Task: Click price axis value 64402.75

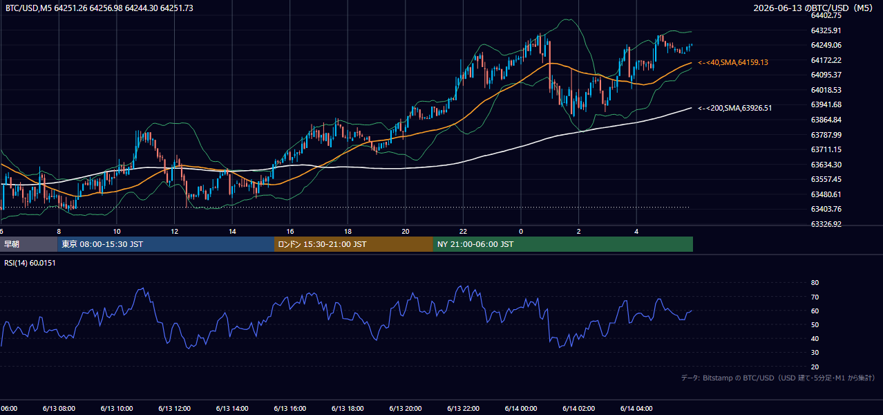Action: (x=826, y=15)
